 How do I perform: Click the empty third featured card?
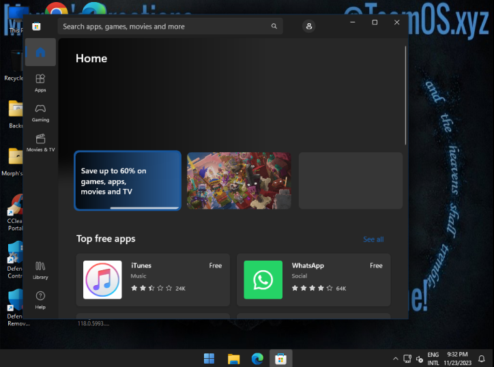point(351,181)
